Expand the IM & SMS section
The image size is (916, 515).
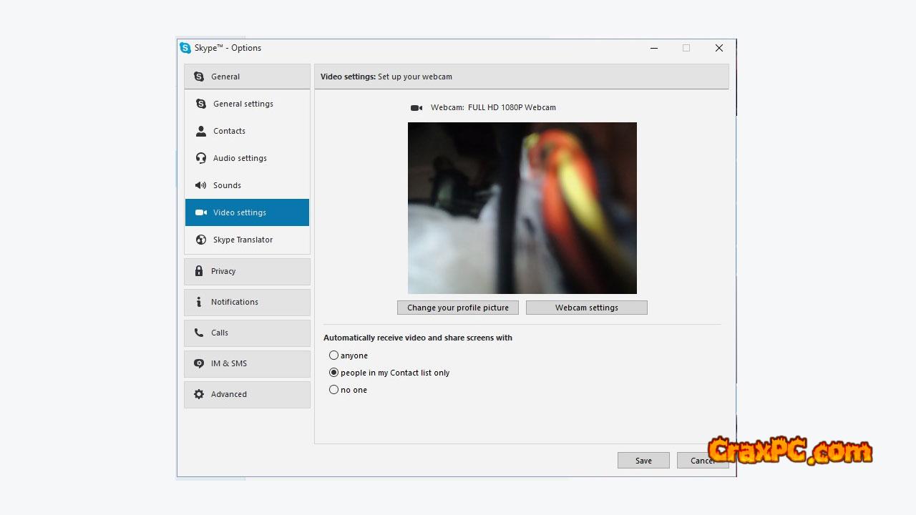click(247, 363)
